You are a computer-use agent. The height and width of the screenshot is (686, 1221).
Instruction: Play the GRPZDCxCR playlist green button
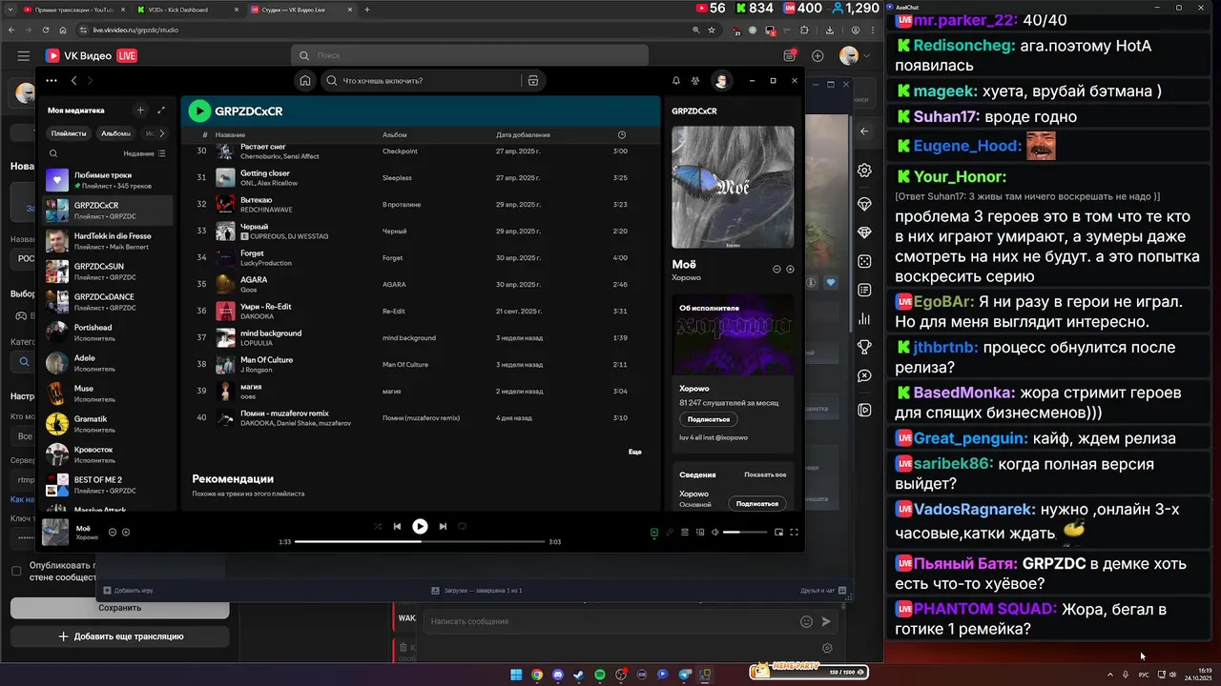[x=199, y=111]
